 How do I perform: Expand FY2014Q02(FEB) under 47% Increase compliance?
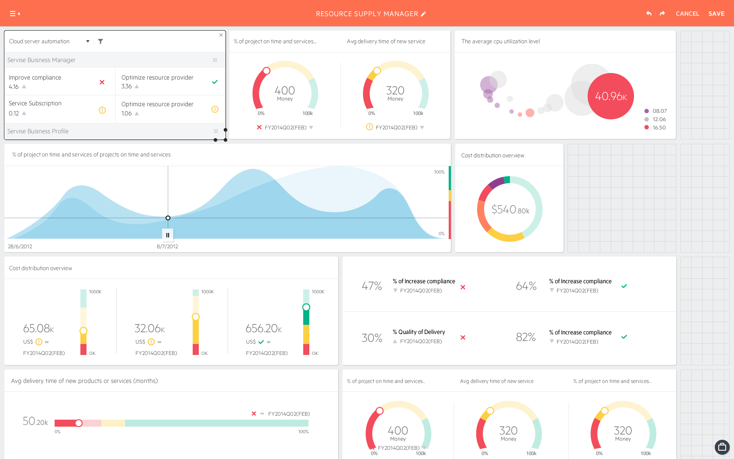click(395, 290)
